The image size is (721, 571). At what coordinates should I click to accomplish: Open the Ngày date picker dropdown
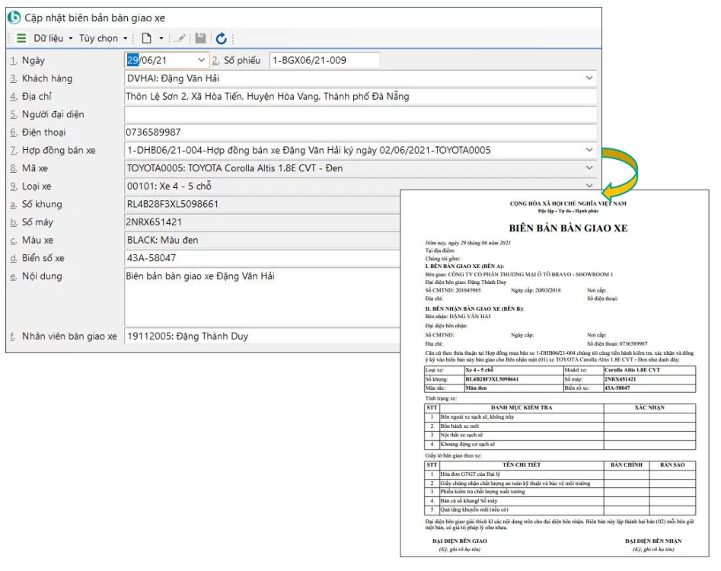201,60
